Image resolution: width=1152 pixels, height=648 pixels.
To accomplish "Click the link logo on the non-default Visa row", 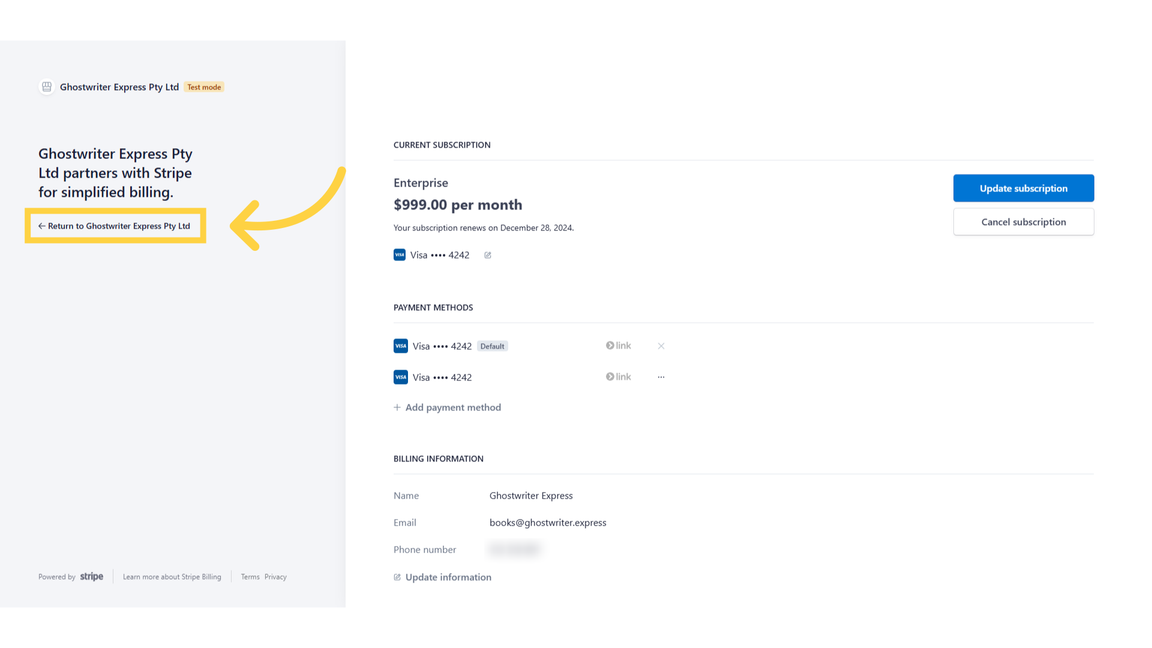I will point(619,377).
